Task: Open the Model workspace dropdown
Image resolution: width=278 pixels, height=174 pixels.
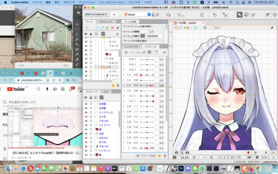Action: click(137, 15)
